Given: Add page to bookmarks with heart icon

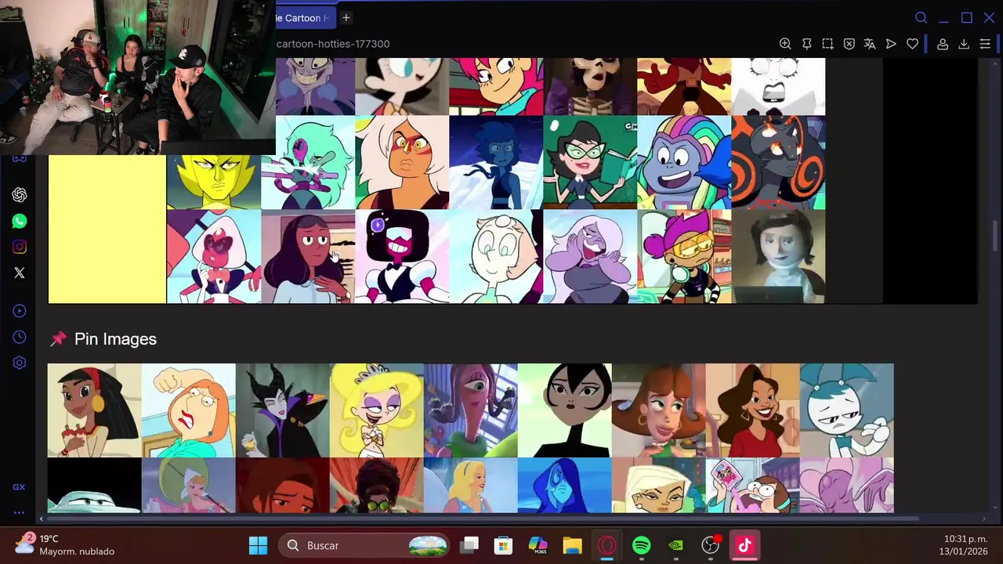Looking at the screenshot, I should pyautogui.click(x=912, y=44).
